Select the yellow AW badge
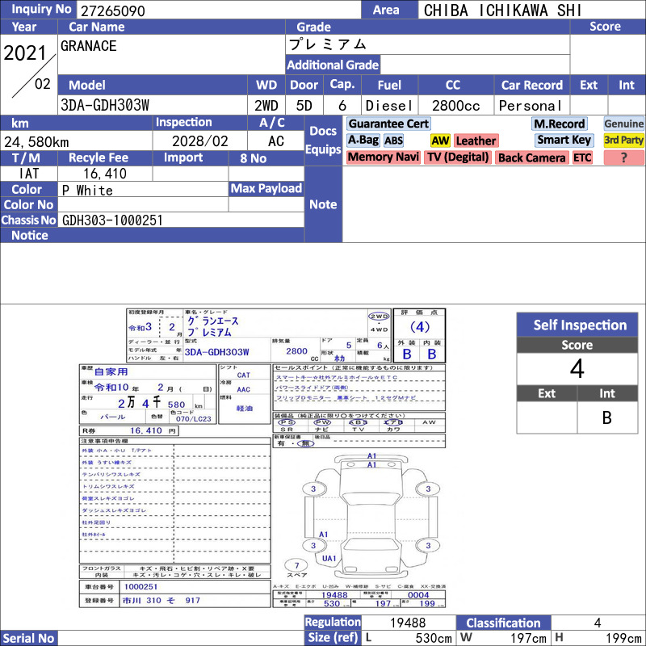The height and width of the screenshot is (646, 646). [440, 141]
